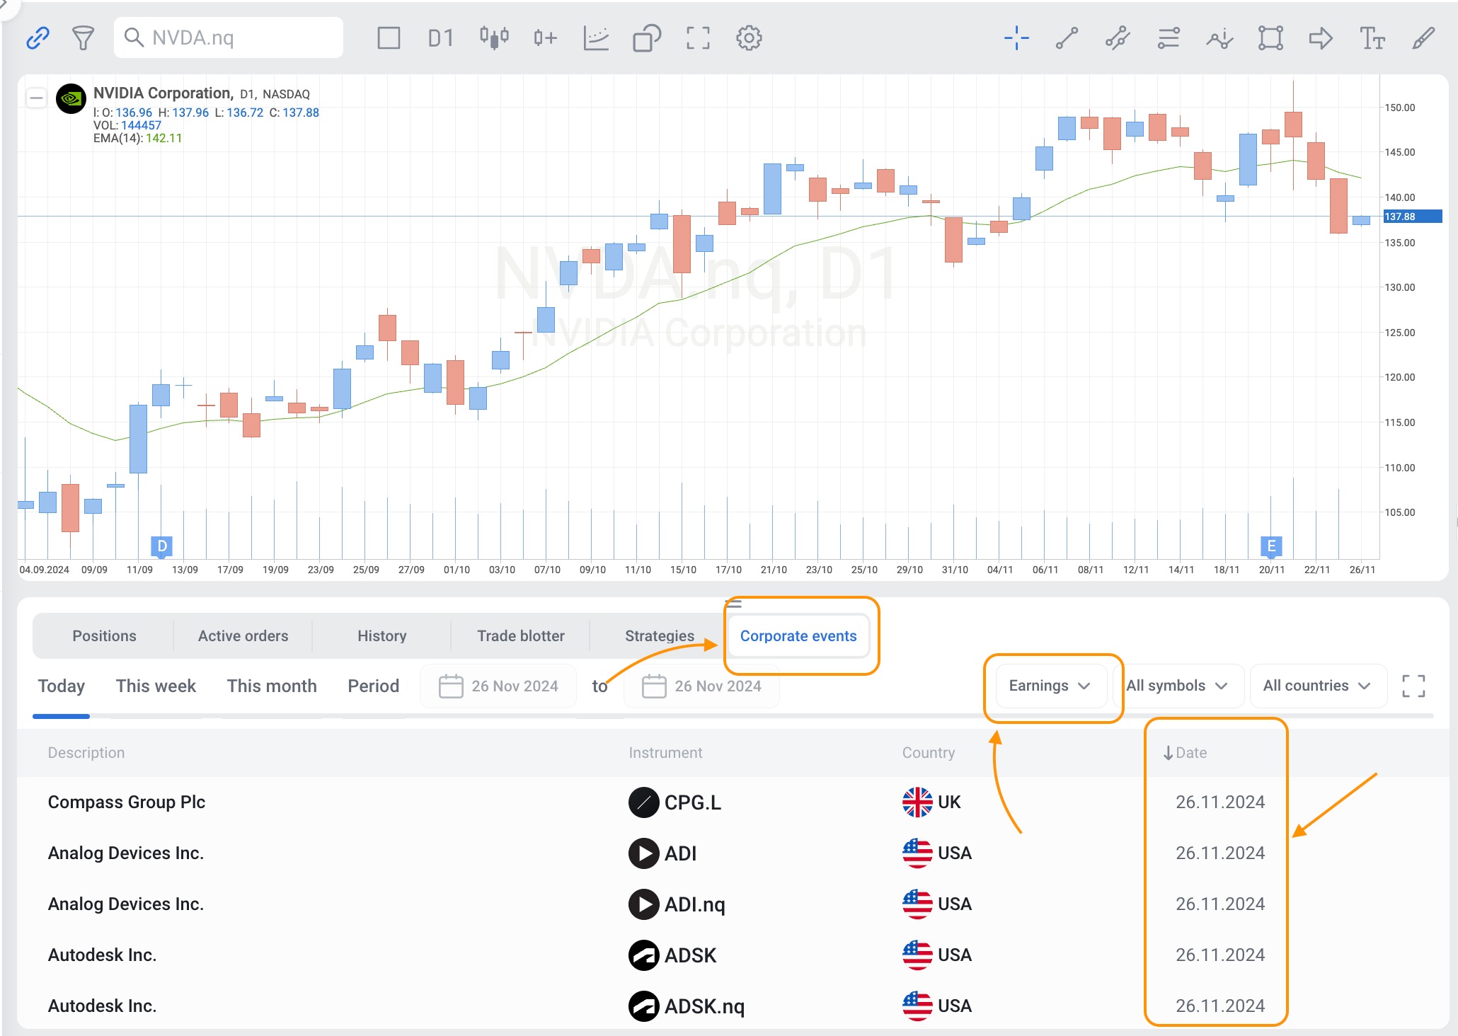Expand the All countries dropdown
The height and width of the screenshot is (1036, 1458).
[1316, 686]
